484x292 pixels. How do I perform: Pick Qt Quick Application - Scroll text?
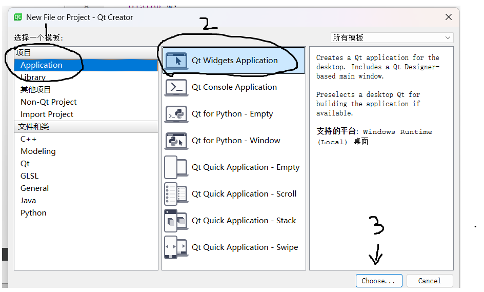click(x=244, y=194)
